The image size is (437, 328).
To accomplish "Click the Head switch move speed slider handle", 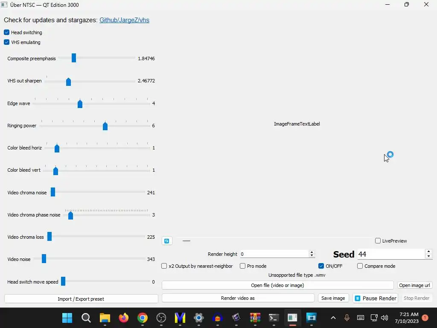I will [63, 281].
